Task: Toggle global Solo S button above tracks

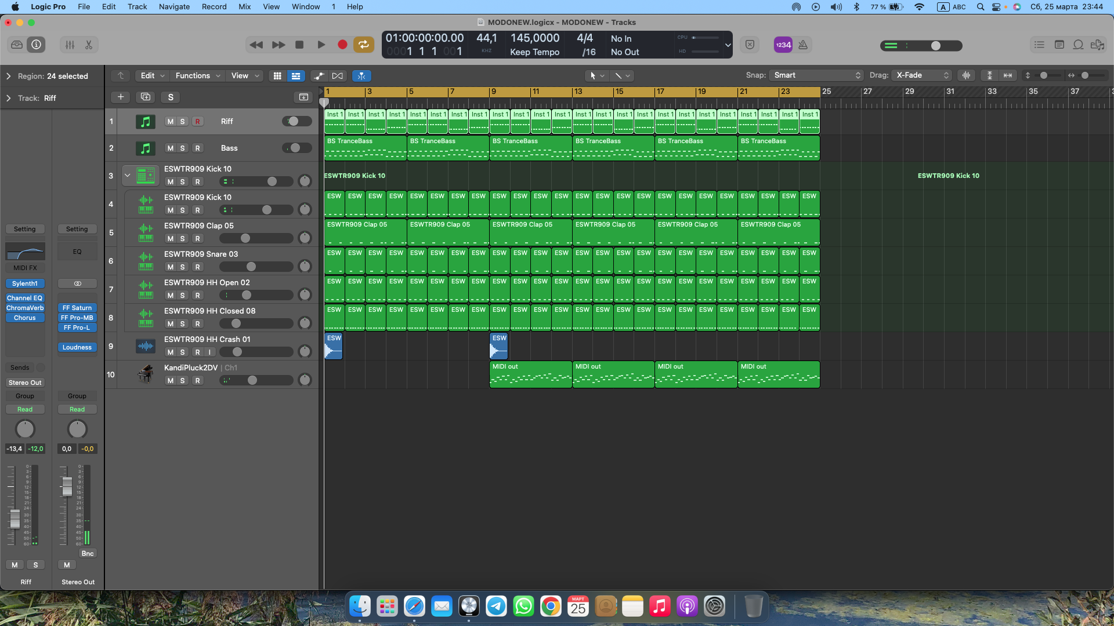Action: tap(171, 97)
